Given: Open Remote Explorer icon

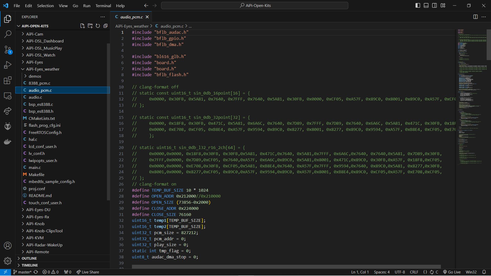Looking at the screenshot, I should 8,96.
